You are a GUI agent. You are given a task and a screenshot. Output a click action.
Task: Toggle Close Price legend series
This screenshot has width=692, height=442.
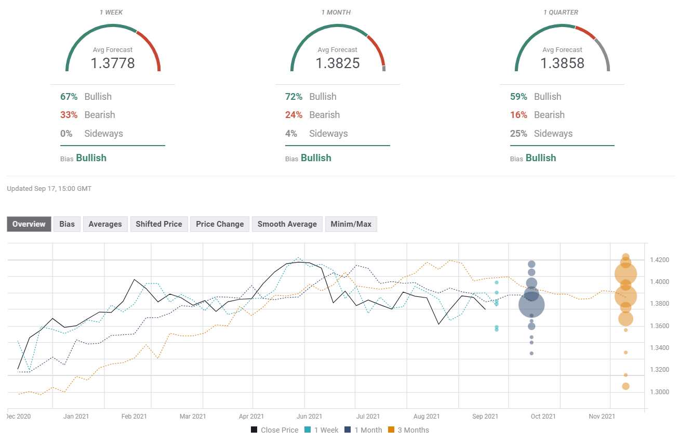click(275, 430)
